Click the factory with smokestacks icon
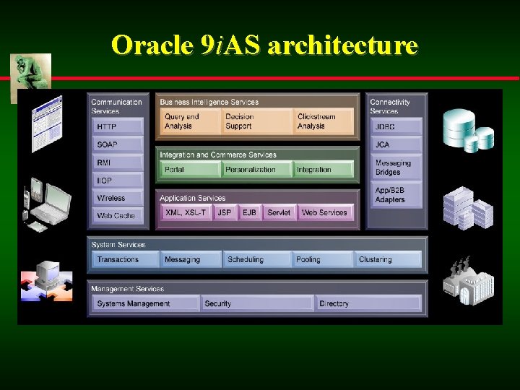The image size is (520, 390). (x=468, y=281)
